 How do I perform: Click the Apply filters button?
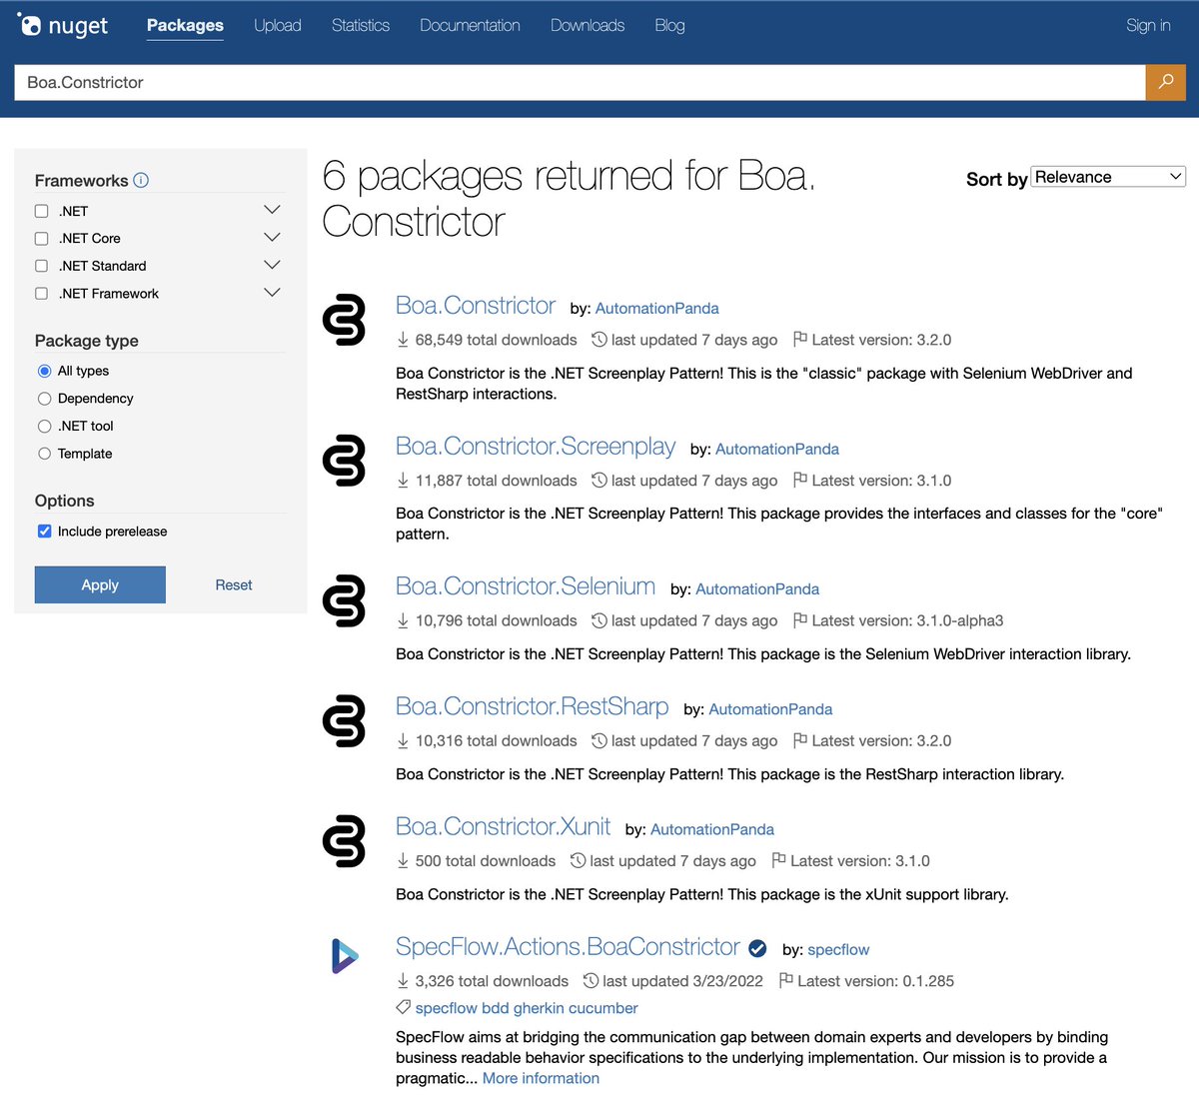click(100, 584)
